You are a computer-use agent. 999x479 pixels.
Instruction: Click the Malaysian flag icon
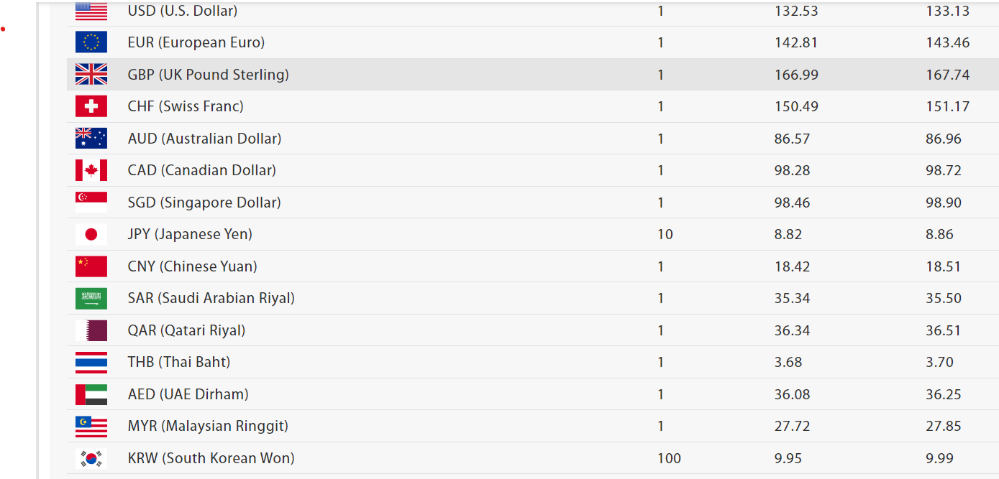(91, 426)
